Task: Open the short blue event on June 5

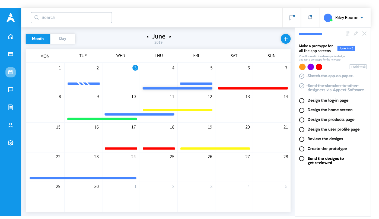Action: tap(196, 84)
